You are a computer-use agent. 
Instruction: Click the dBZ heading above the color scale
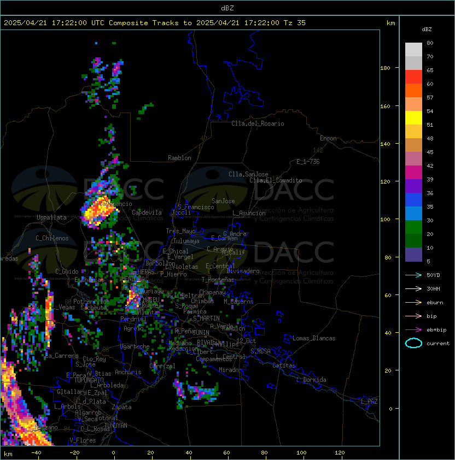coord(427,30)
